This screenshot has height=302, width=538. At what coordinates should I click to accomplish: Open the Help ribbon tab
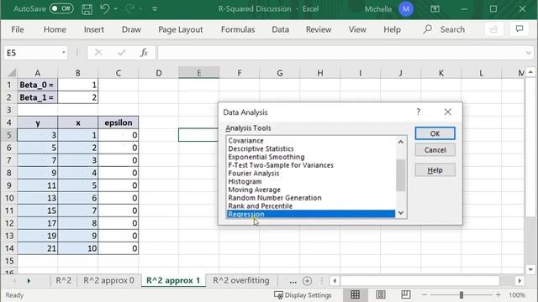pyautogui.click(x=392, y=29)
